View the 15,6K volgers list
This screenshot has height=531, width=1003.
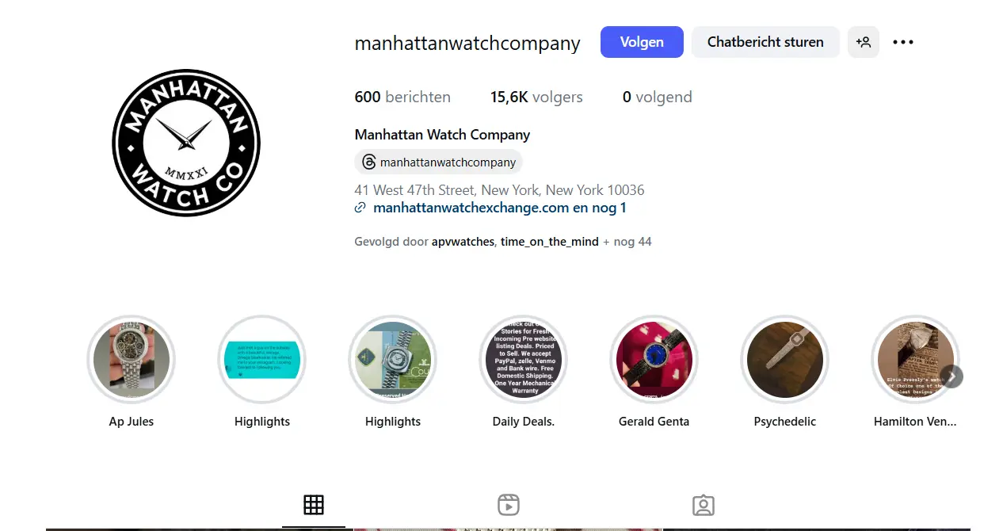(x=536, y=97)
